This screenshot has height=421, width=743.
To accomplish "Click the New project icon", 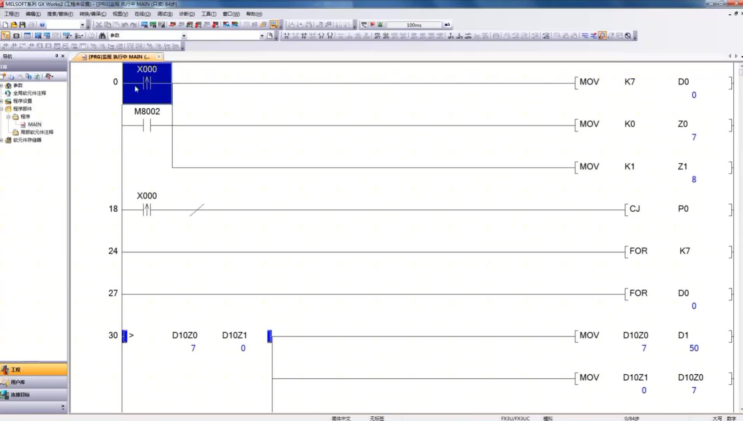I will (5, 25).
